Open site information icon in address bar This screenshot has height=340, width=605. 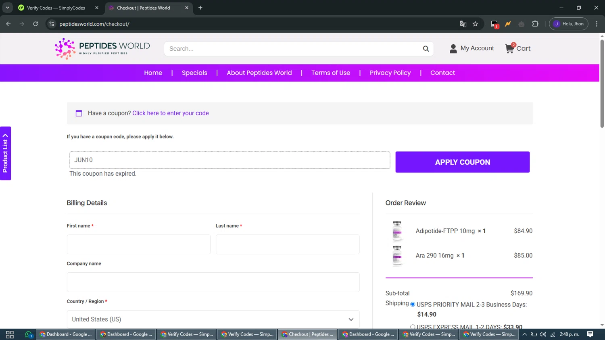click(52, 24)
